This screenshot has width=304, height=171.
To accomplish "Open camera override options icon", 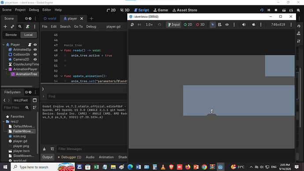I will (254, 24).
